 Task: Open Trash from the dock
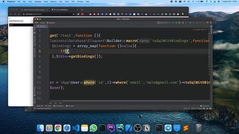click(198, 128)
